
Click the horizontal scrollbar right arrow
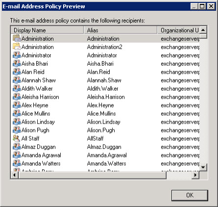pyautogui.click(x=195, y=175)
